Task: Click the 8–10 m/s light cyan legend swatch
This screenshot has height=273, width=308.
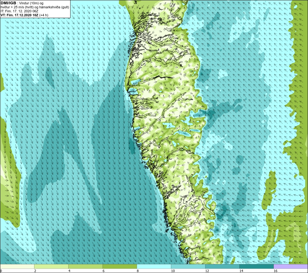Action: click(x=154, y=266)
